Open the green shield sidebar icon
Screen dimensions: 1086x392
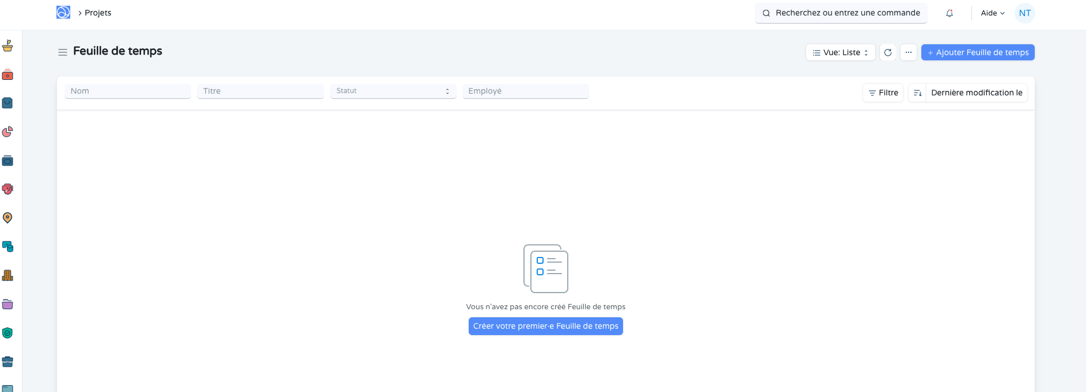[x=7, y=333]
